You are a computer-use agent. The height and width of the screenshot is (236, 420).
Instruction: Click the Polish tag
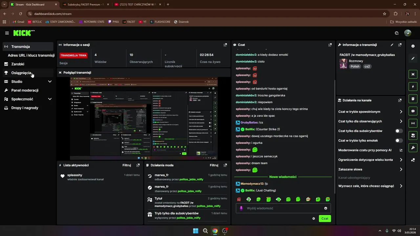click(x=355, y=67)
